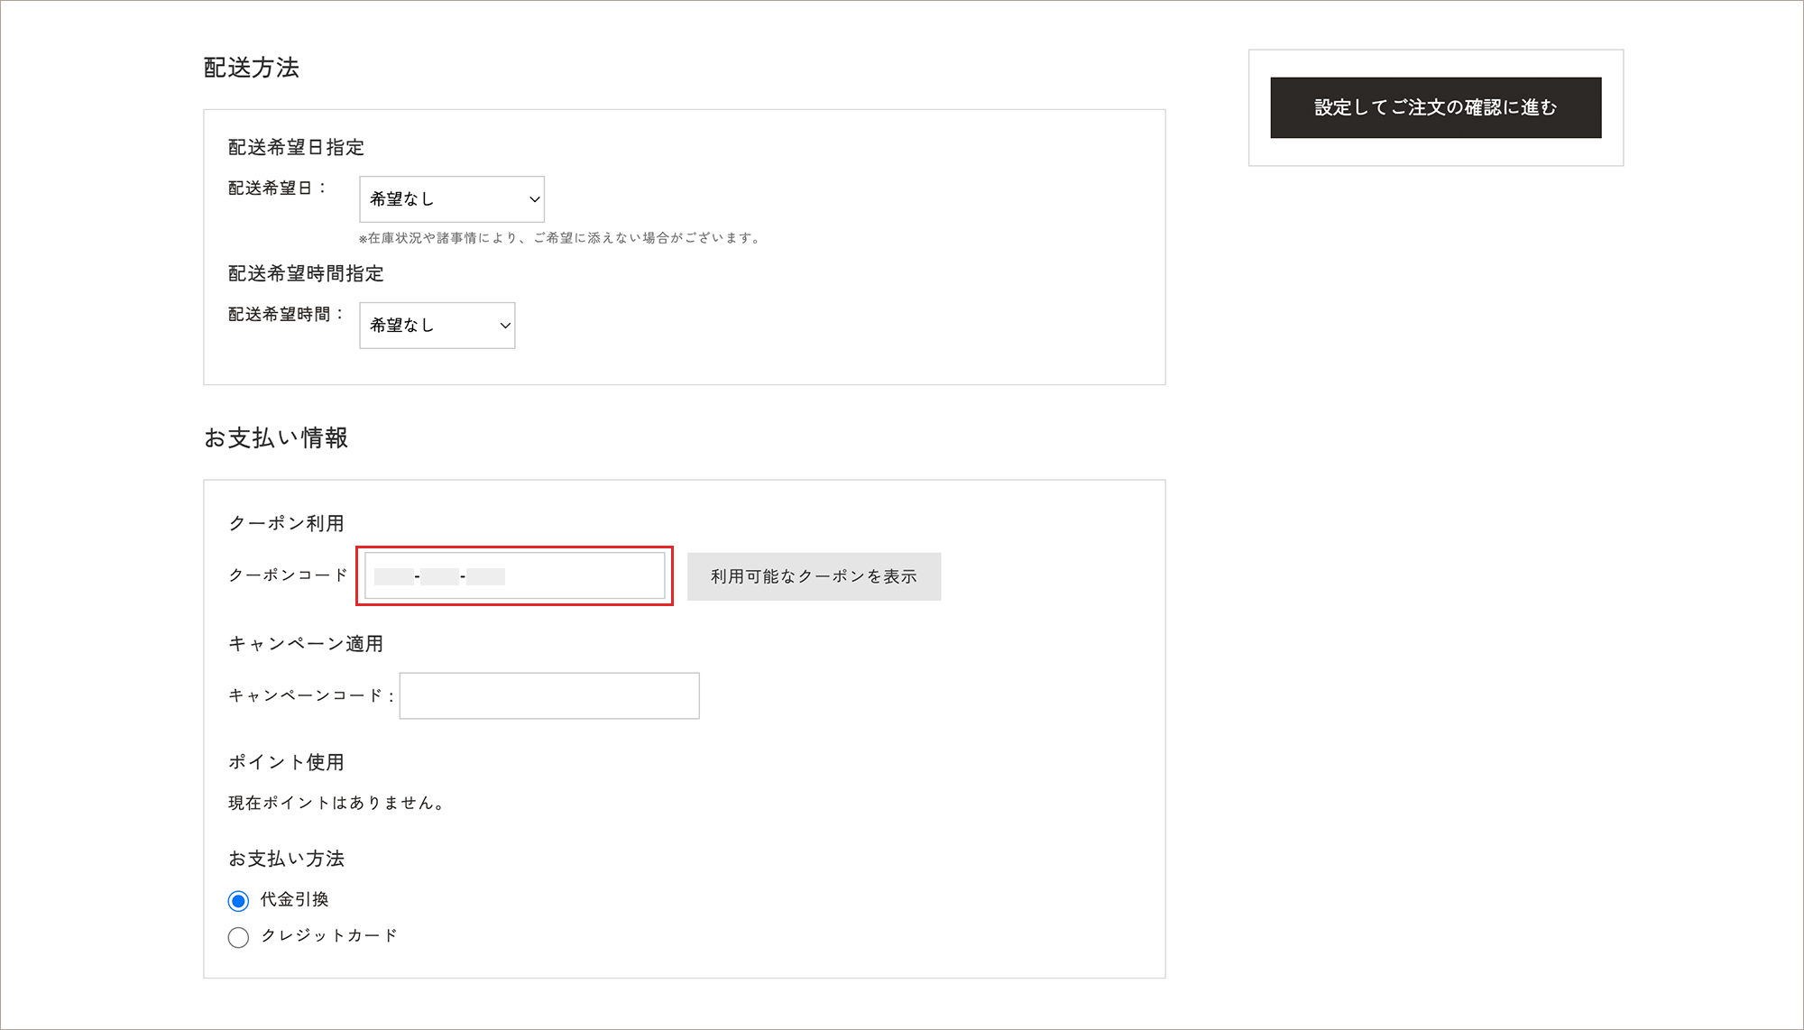Click the お支払い情報 section heading
The height and width of the screenshot is (1030, 1804).
click(x=276, y=438)
